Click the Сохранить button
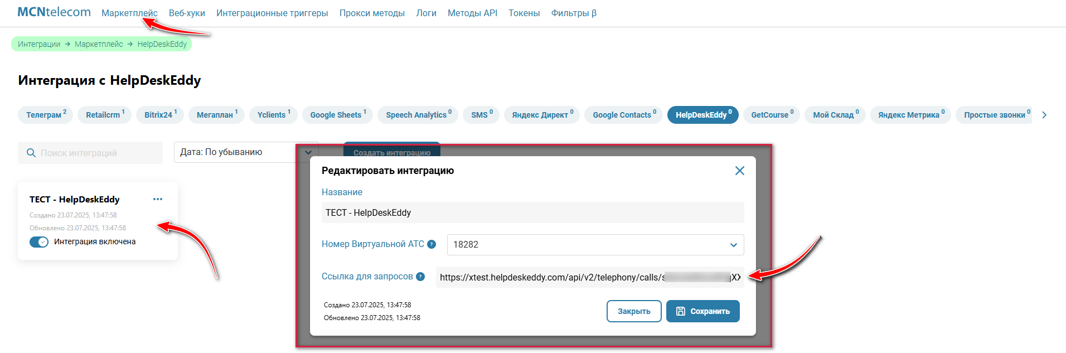 [x=703, y=311]
